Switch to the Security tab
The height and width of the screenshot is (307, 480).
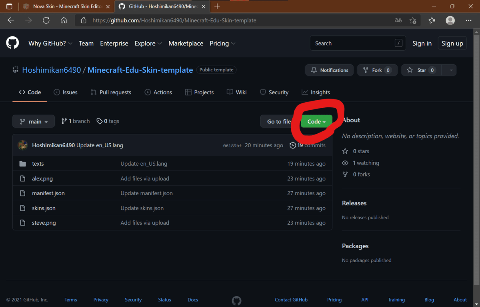274,92
